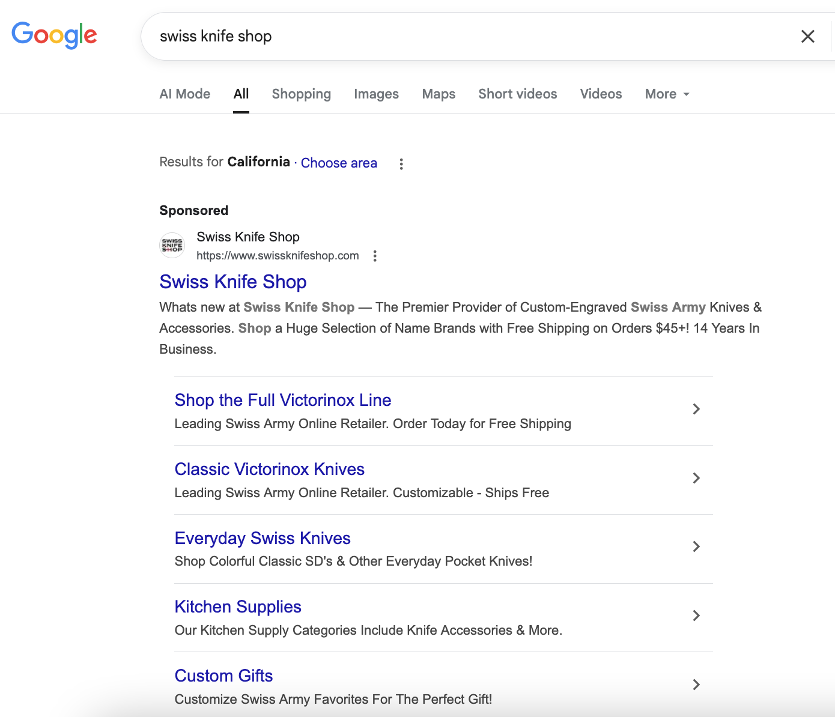Viewport: 835px width, 717px height.
Task: Expand the More dropdown menu
Action: (x=667, y=94)
